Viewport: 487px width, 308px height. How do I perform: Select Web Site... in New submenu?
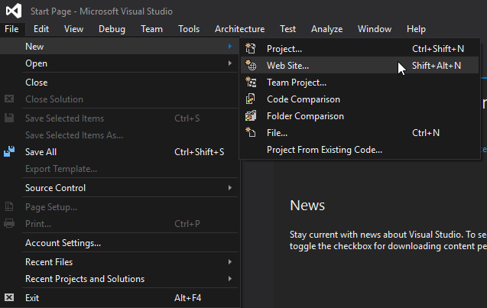(359, 66)
